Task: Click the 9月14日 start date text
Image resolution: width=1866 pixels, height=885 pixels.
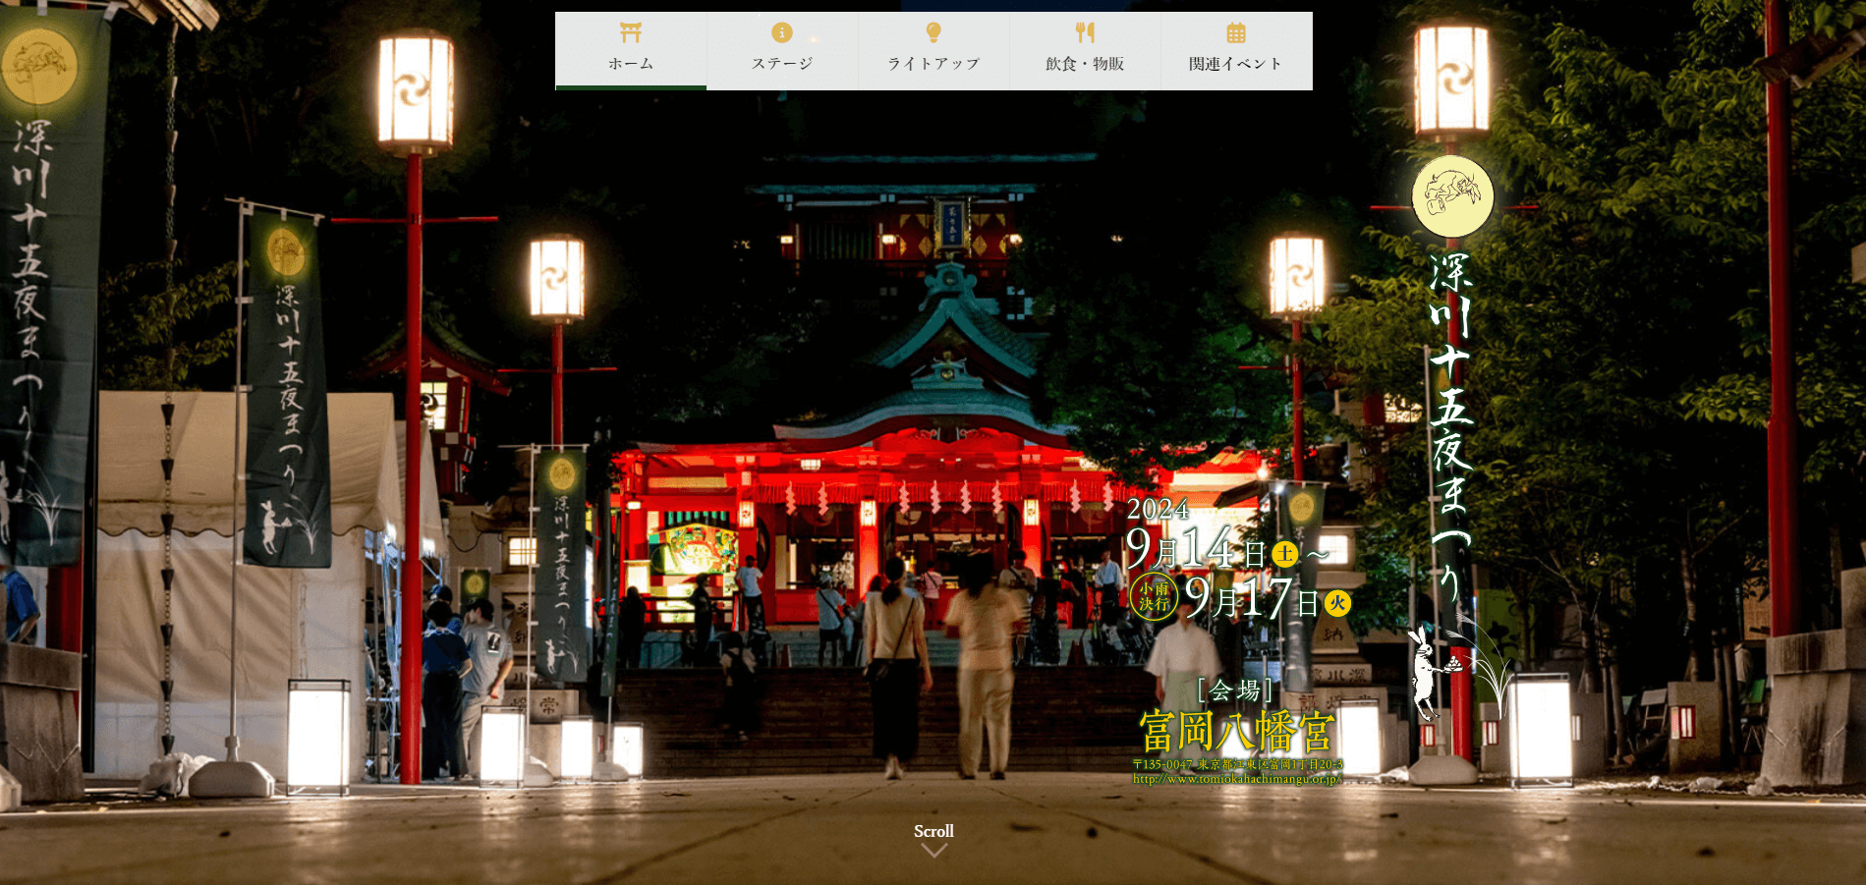Action: pyautogui.click(x=1196, y=548)
